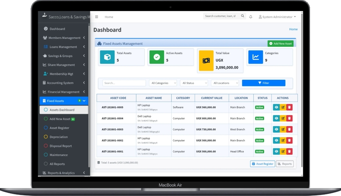Image resolution: width=341 pixels, height=196 pixels.
Task: Click the Active Assets checkmark icon
Action: click(157, 57)
